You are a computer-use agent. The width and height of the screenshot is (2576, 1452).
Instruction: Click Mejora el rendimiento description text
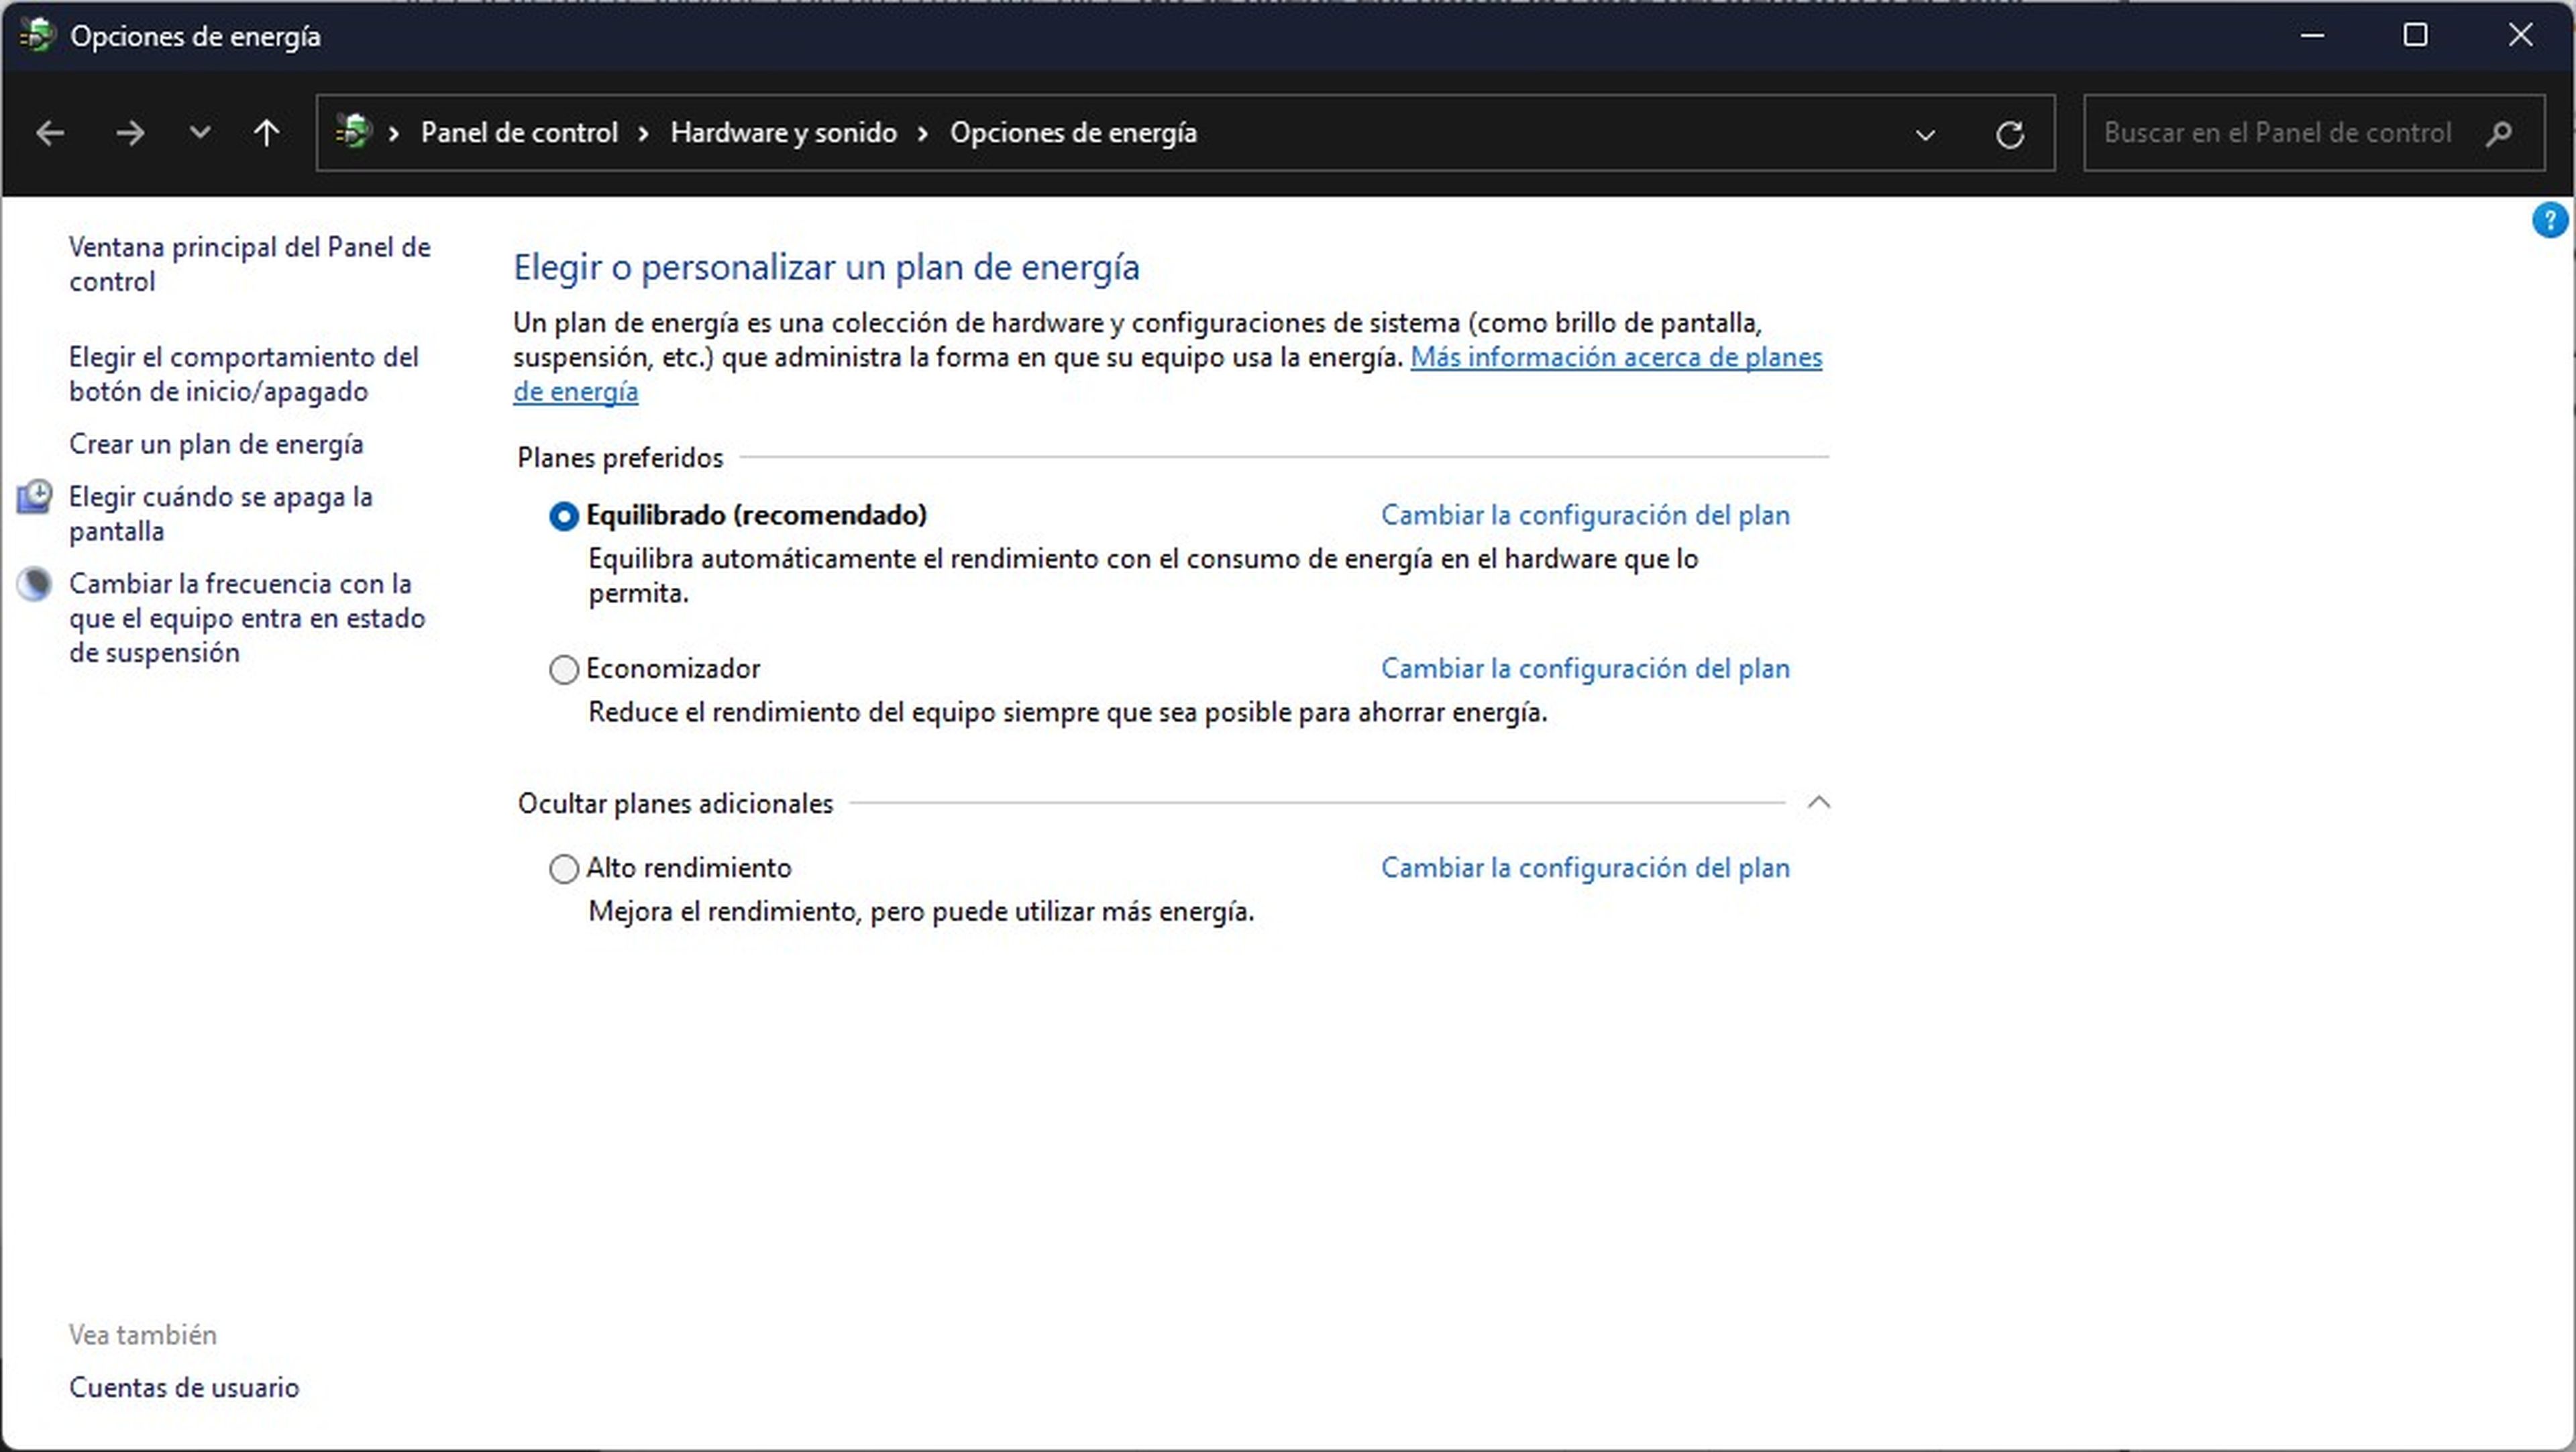(x=921, y=912)
